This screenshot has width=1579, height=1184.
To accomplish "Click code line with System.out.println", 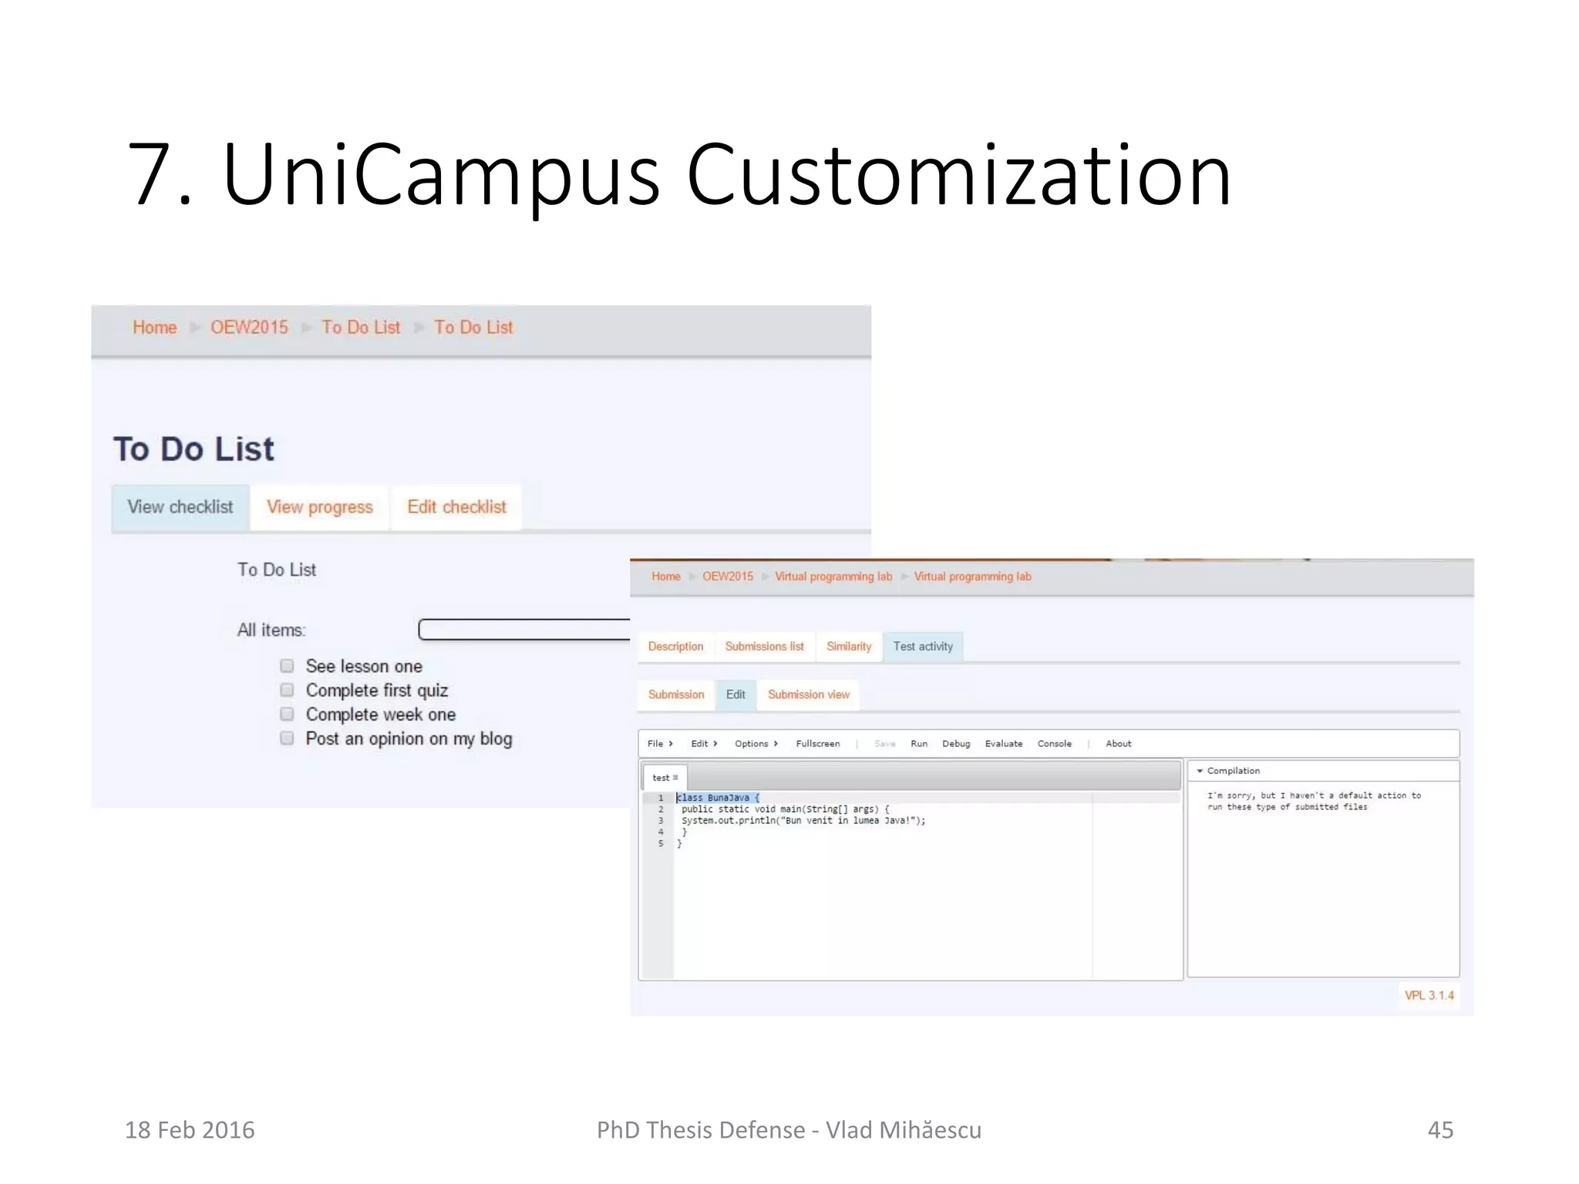I will pos(803,820).
